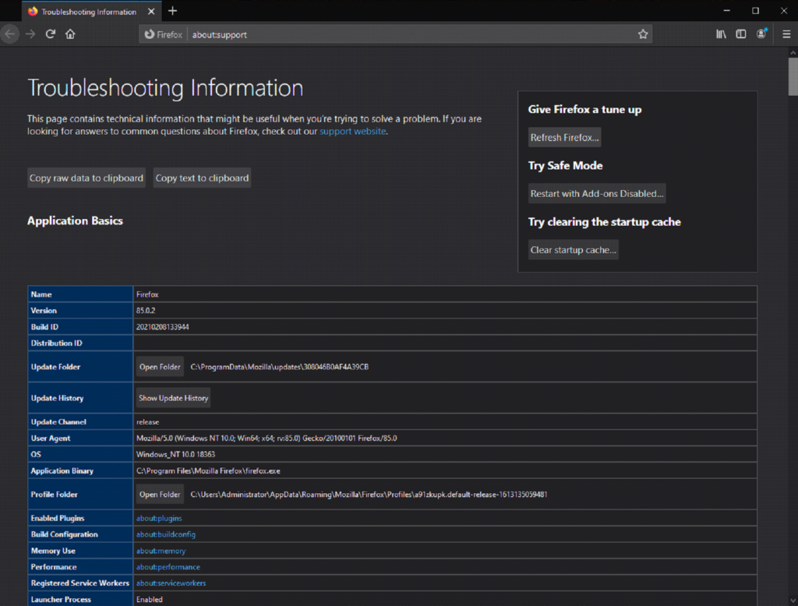Minimize the Firefox window
The height and width of the screenshot is (606, 798).
pyautogui.click(x=727, y=11)
